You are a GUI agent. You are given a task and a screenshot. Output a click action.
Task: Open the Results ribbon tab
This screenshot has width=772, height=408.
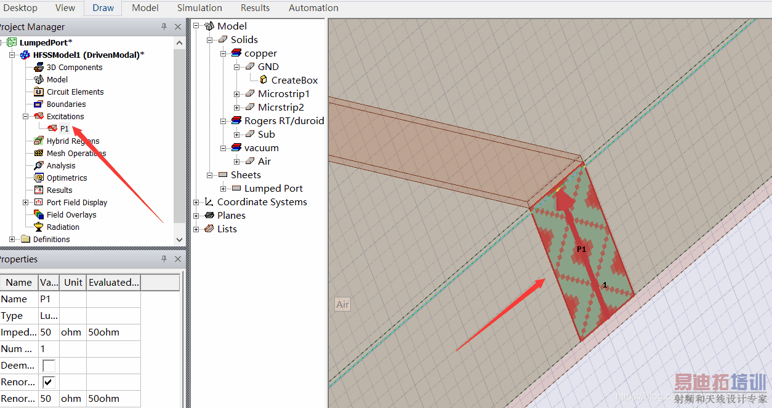[255, 8]
